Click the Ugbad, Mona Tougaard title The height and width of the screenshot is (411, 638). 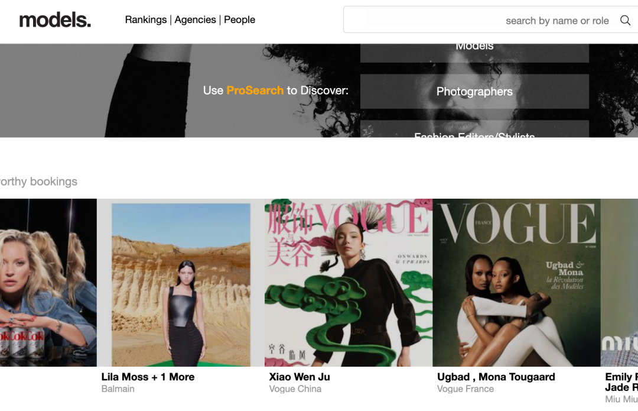[x=496, y=377]
